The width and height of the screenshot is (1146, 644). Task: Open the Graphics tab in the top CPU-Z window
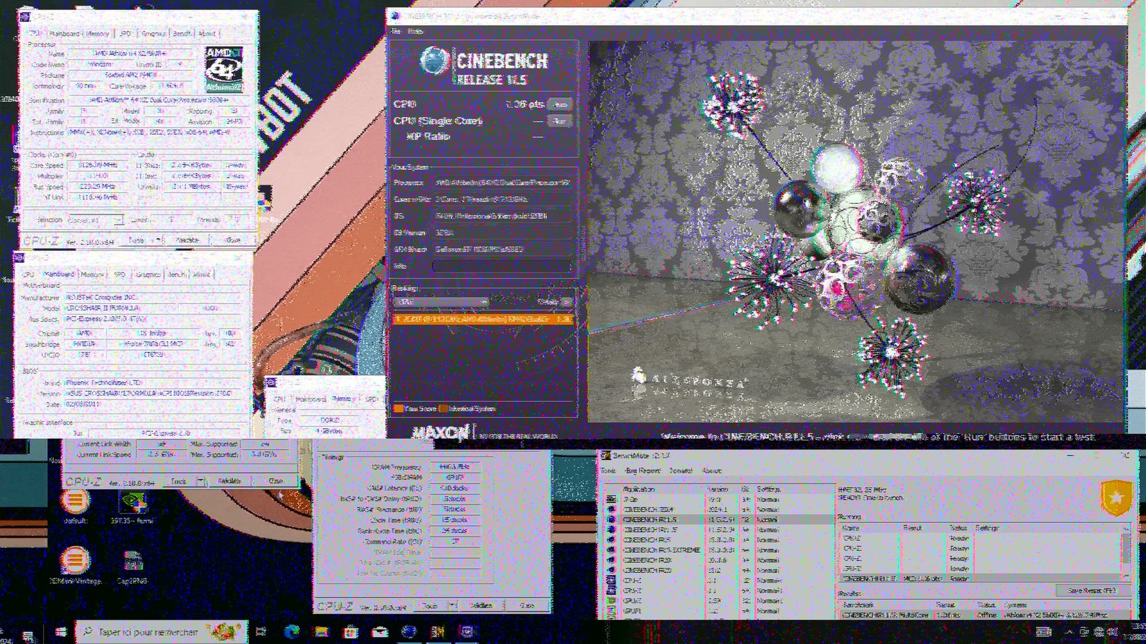[x=153, y=34]
